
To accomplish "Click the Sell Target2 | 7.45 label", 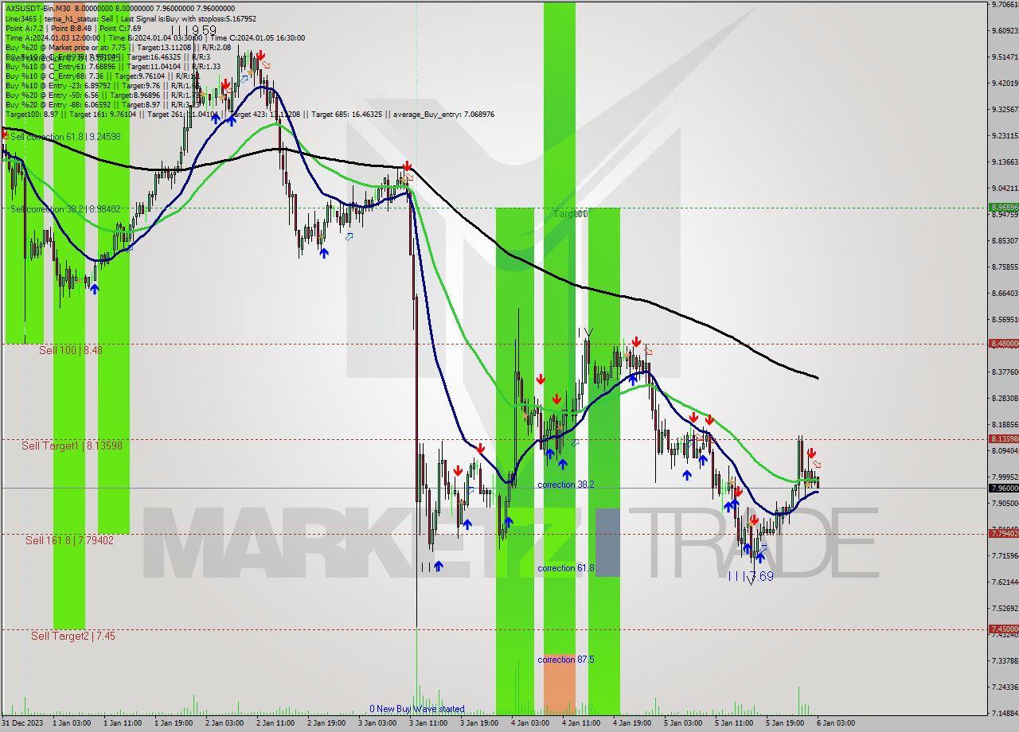I will (73, 636).
